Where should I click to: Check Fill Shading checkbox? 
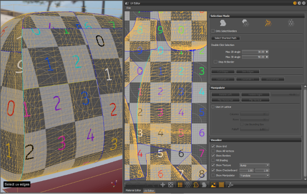click(x=213, y=160)
